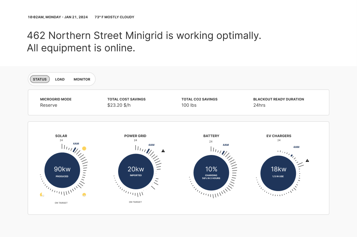Click the 4AM marker on the Solar dial

pos(76,144)
